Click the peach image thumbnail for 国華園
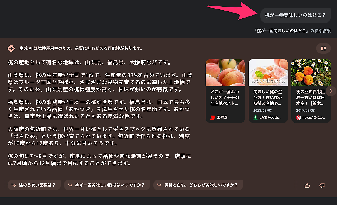The height and width of the screenshot is (205, 337). tap(225, 72)
